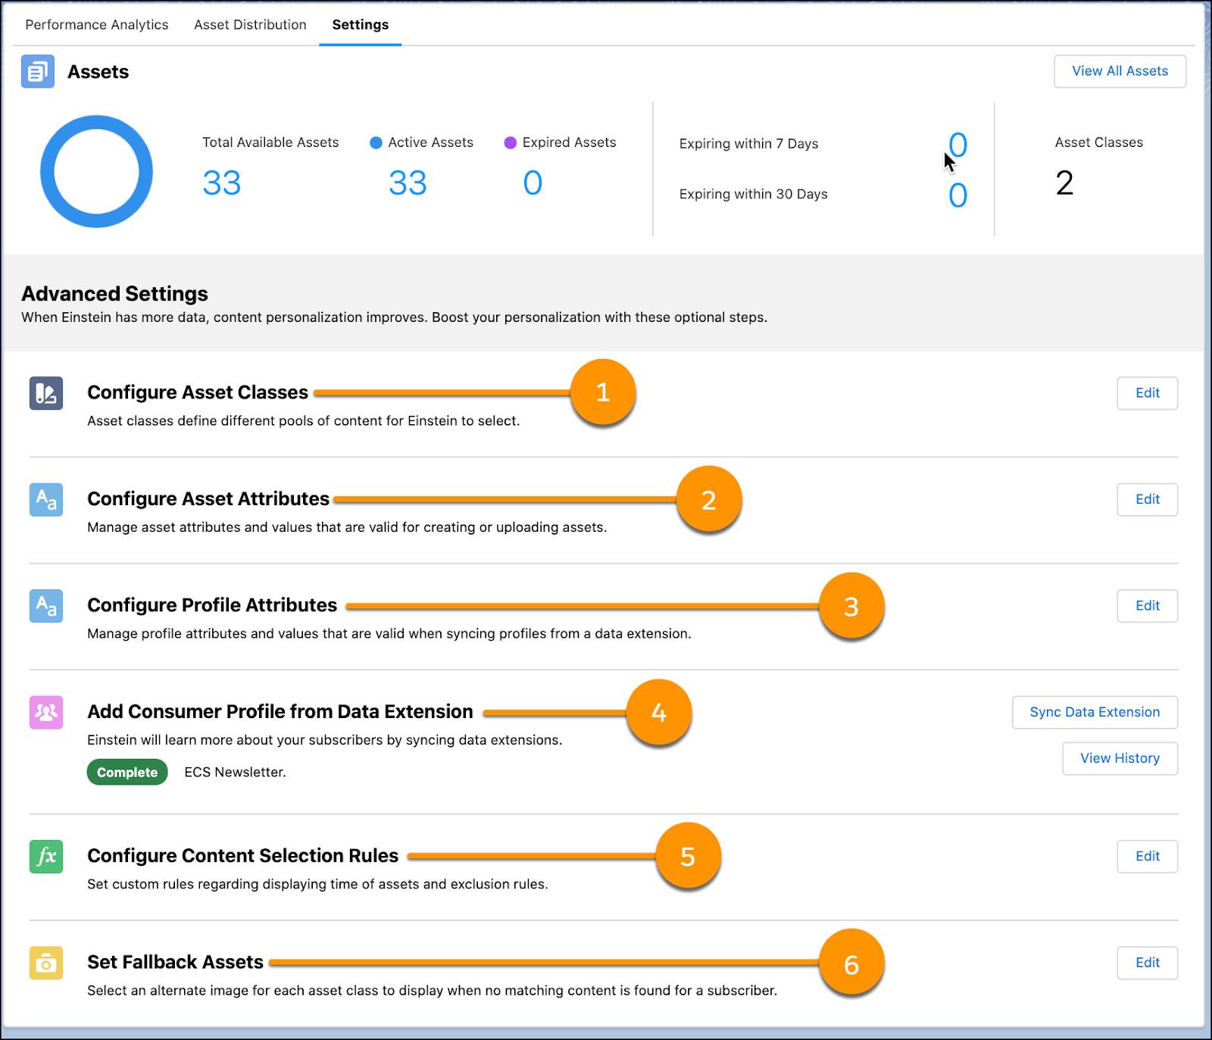Click the Active Assets label
1212x1040 pixels.
tap(430, 142)
